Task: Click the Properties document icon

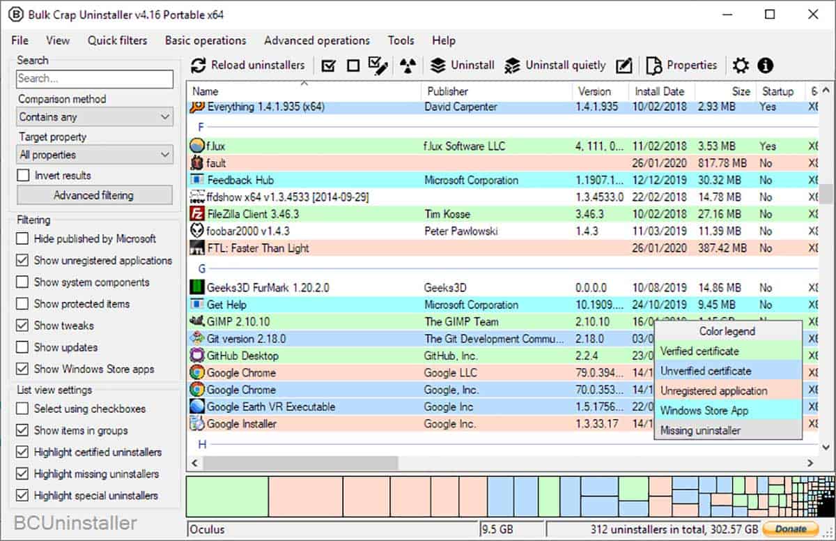Action: 653,65
